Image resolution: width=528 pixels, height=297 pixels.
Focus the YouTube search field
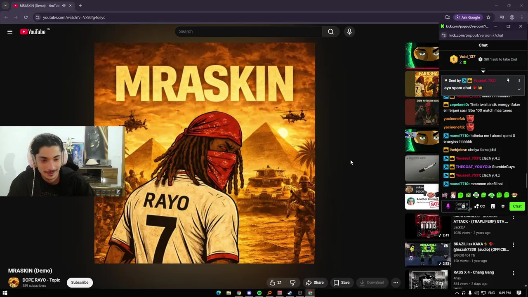[x=249, y=32]
